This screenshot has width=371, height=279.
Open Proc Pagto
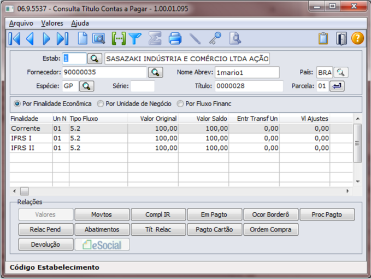point(327,214)
